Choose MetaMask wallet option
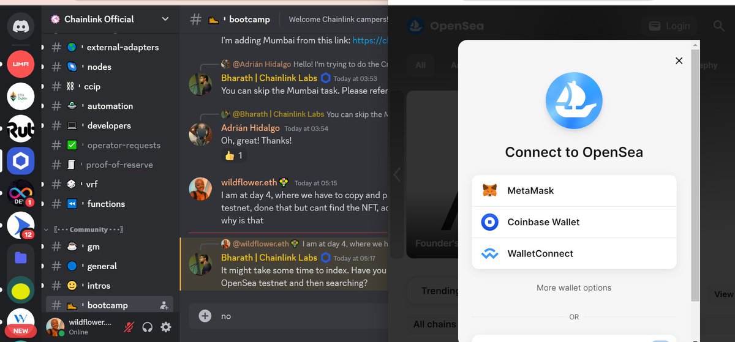 574,191
